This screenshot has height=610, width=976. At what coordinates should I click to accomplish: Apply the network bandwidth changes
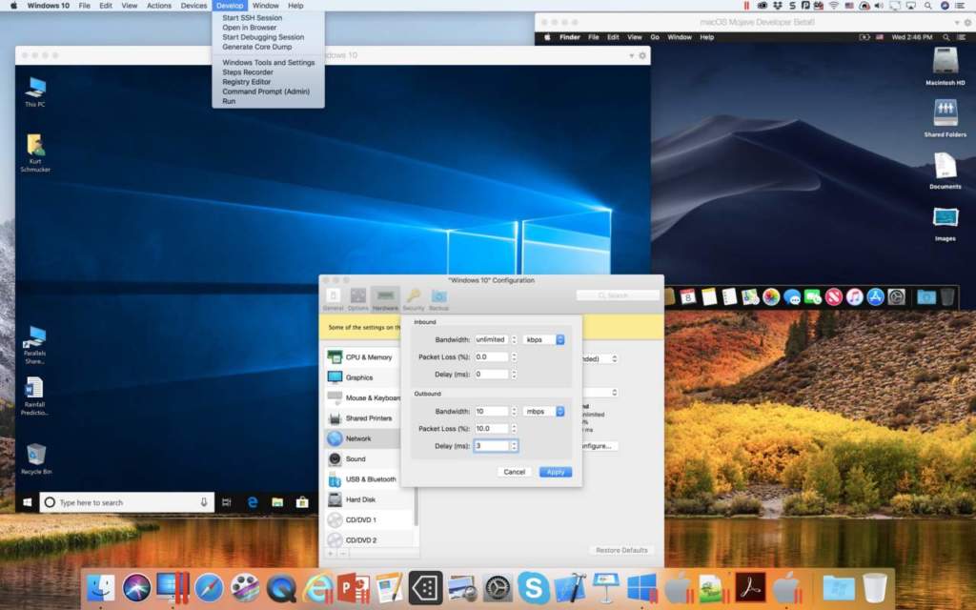point(555,472)
